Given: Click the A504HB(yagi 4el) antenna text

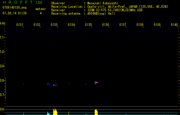Looking at the screenshot, I should 101,14.
